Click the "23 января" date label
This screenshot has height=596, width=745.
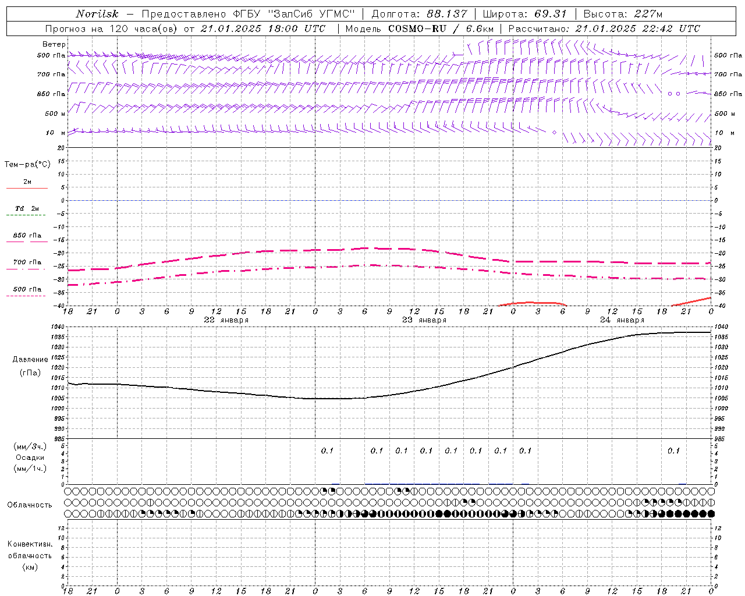pos(424,320)
